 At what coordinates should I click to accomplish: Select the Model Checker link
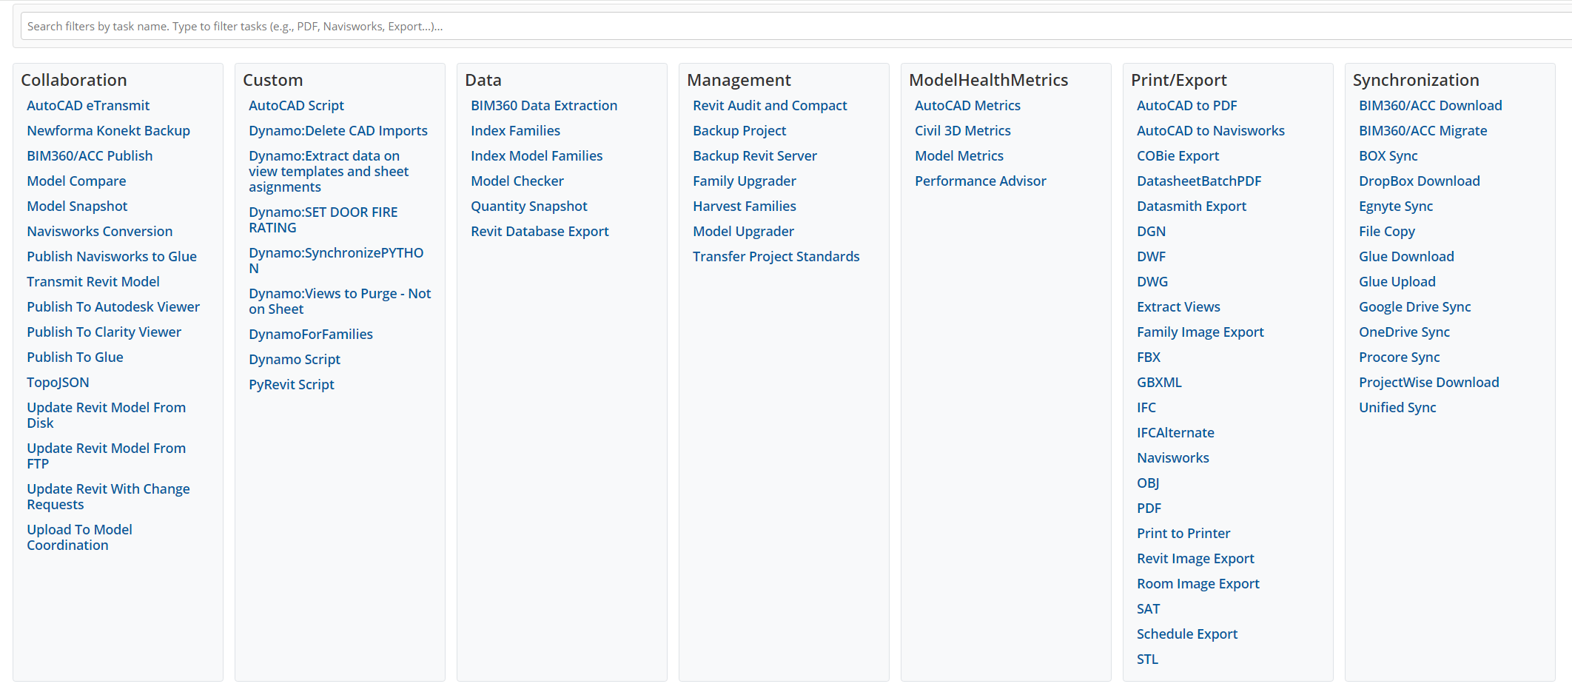[x=517, y=181]
